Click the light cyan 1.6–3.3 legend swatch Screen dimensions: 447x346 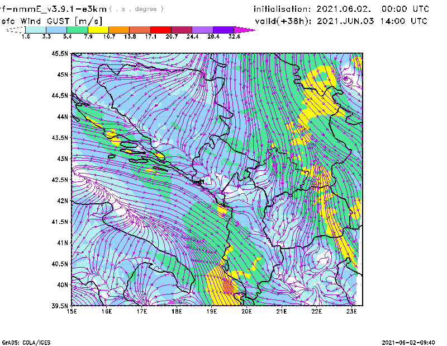tap(36, 30)
